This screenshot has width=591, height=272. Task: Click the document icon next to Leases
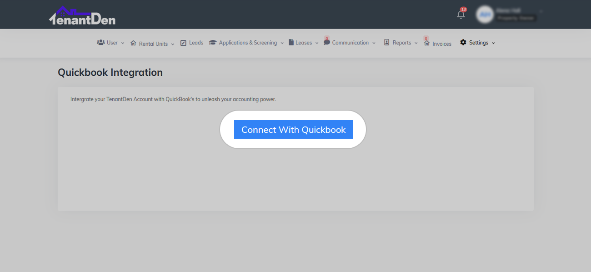292,42
